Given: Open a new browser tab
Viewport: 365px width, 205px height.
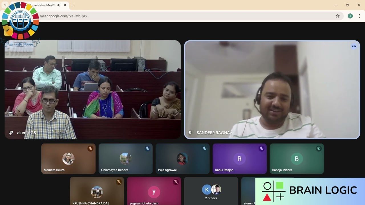Looking at the screenshot, I should (x=74, y=5).
